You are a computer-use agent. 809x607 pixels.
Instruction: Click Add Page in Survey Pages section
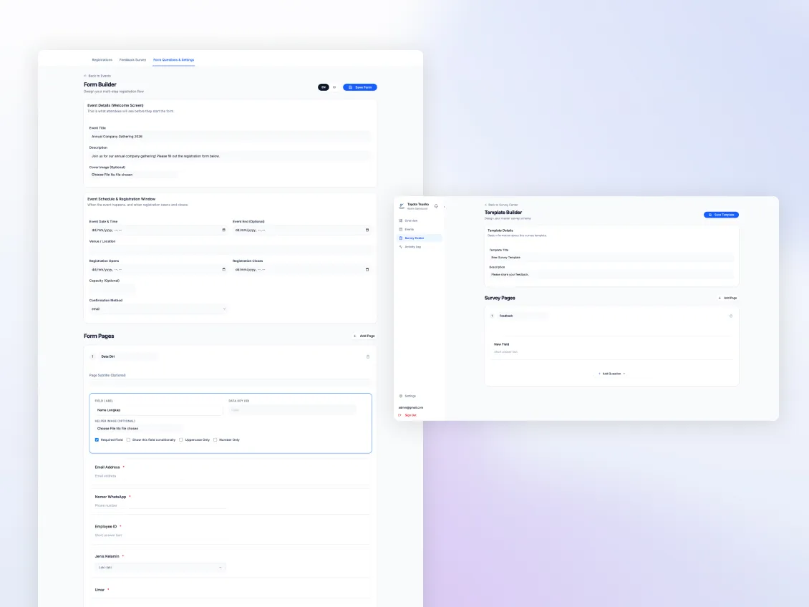[727, 298]
